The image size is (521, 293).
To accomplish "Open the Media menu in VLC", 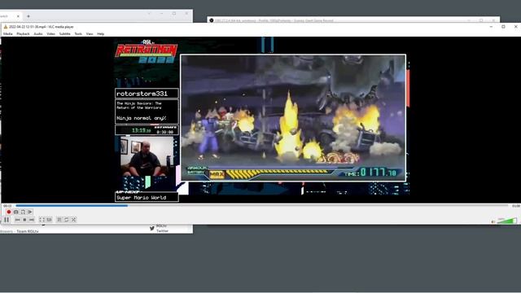I will click(x=7, y=34).
